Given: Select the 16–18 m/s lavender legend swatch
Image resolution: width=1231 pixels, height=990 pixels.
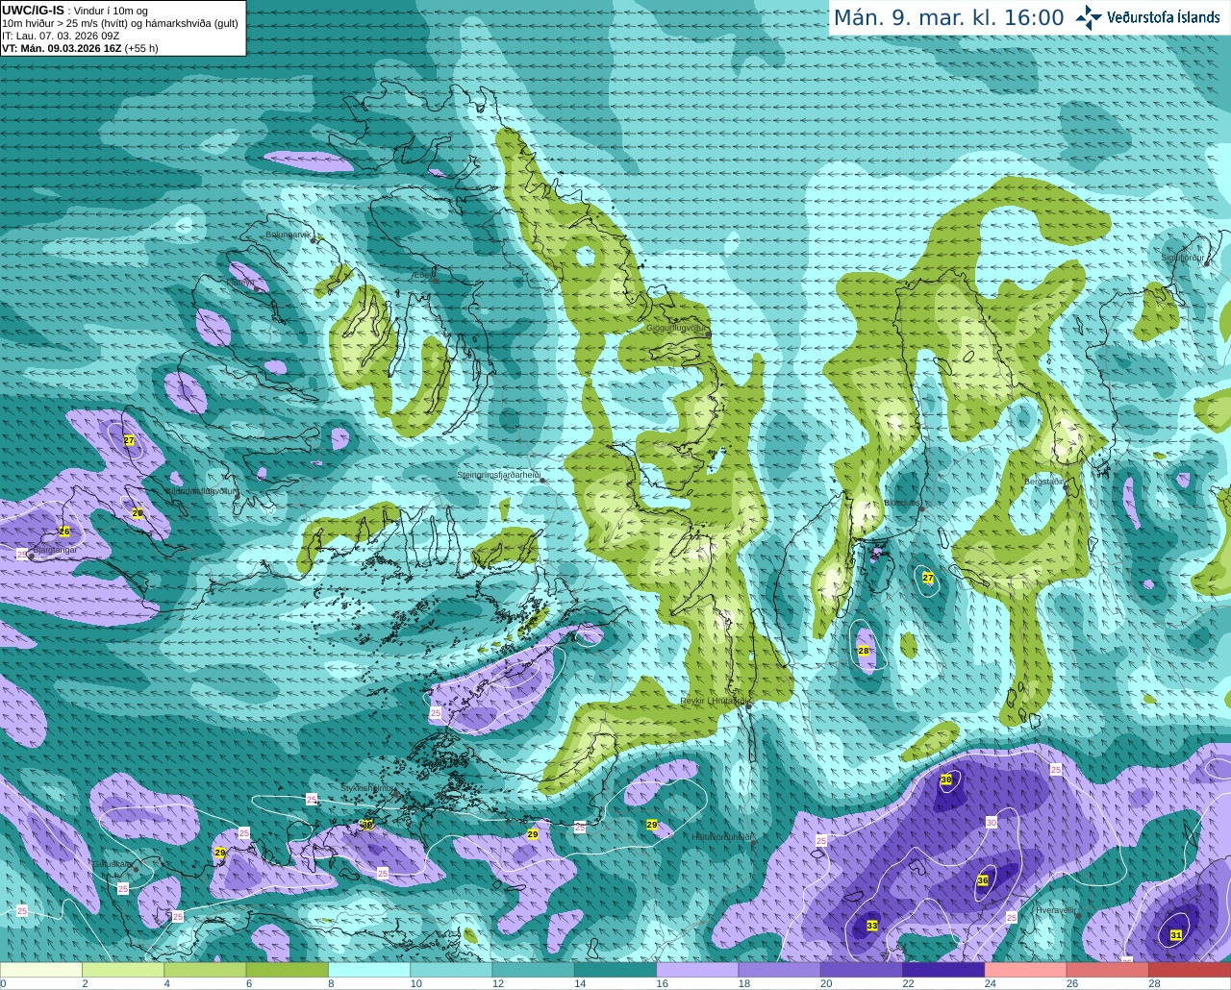Looking at the screenshot, I should [697, 970].
